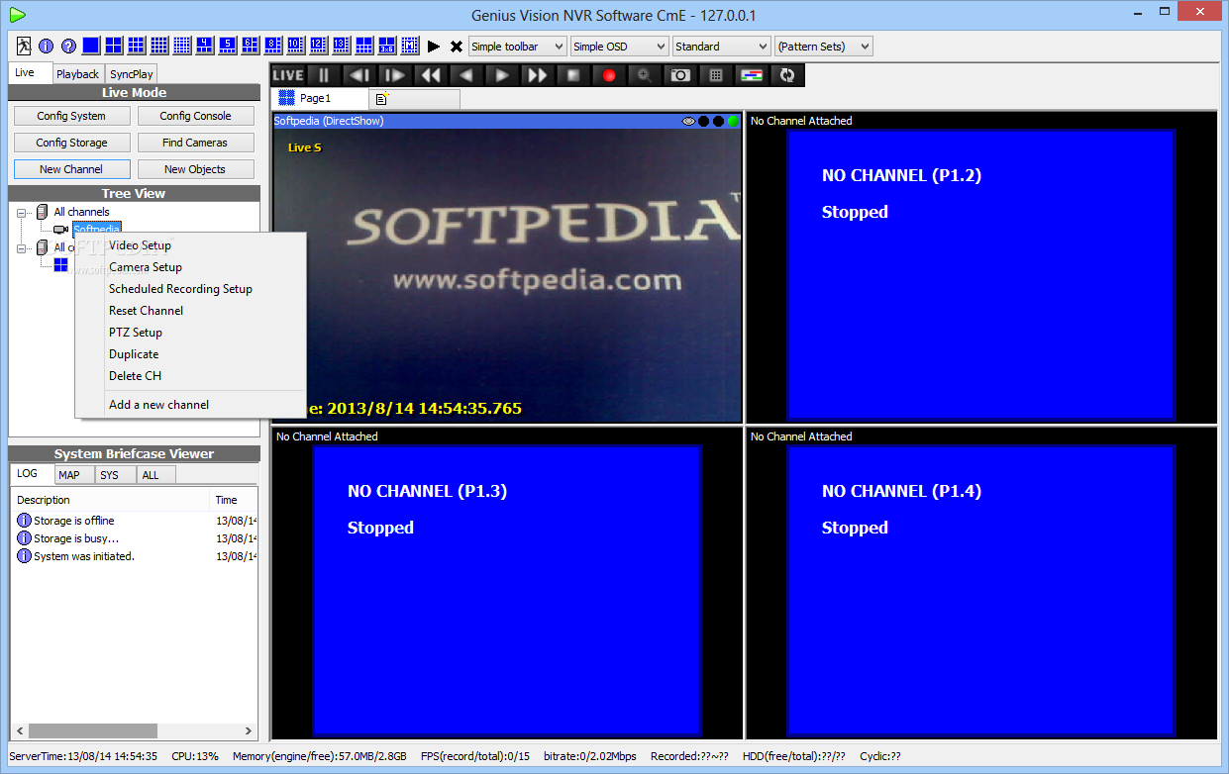Image resolution: width=1229 pixels, height=774 pixels.
Task: Click the black play arrow in top toolbar
Action: 433,46
